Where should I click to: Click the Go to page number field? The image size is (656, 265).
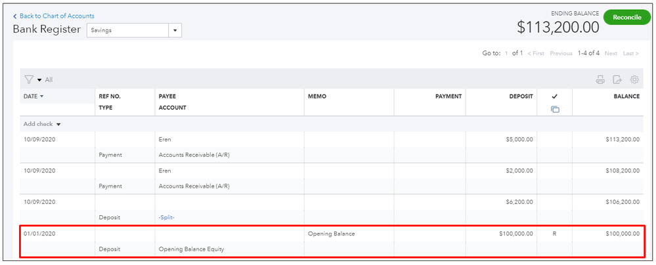coord(506,53)
